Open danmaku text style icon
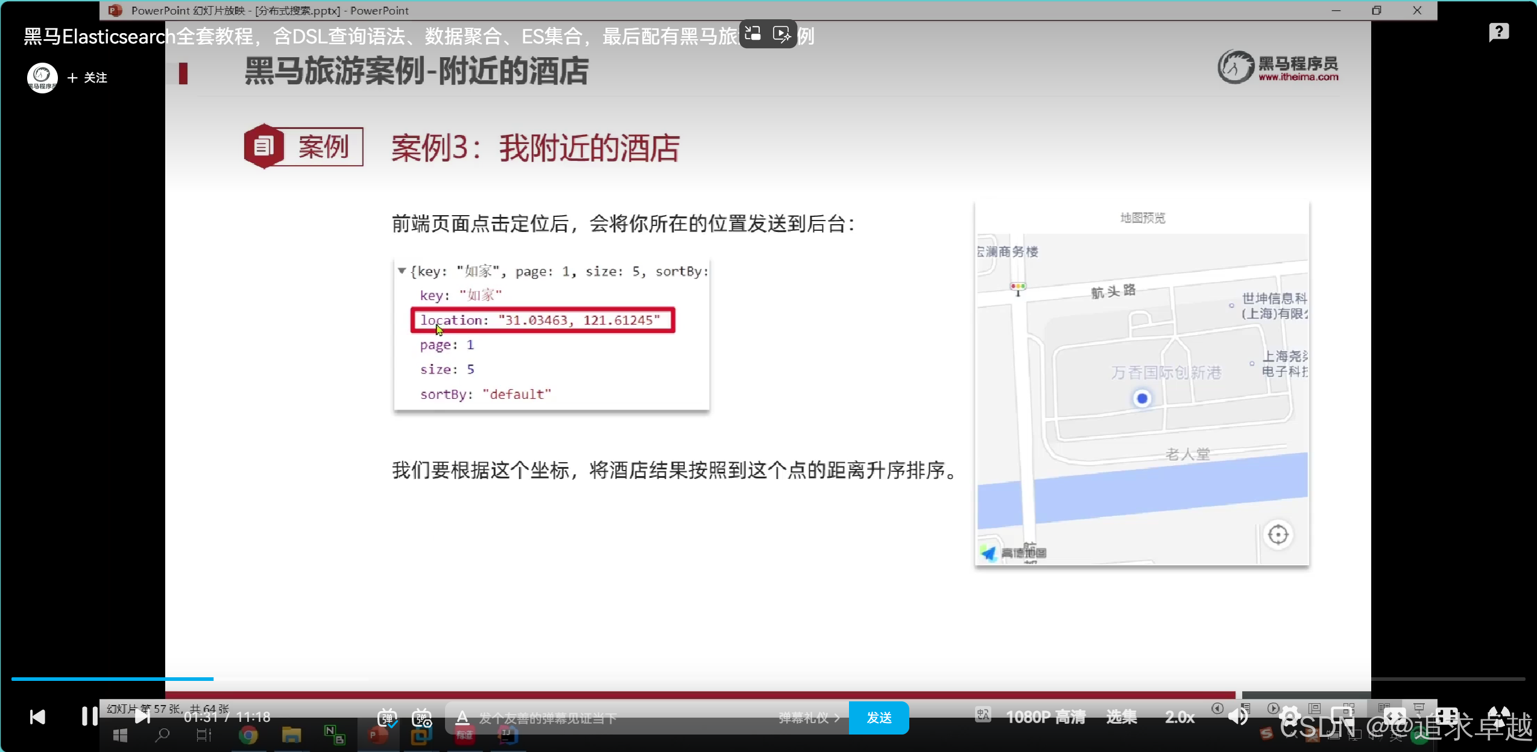Viewport: 1537px width, 752px height. 462,718
